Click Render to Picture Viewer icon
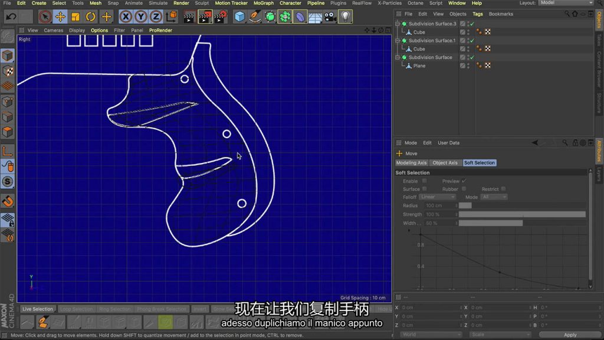 click(x=205, y=17)
